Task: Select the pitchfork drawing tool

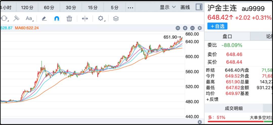Action: 17,18
